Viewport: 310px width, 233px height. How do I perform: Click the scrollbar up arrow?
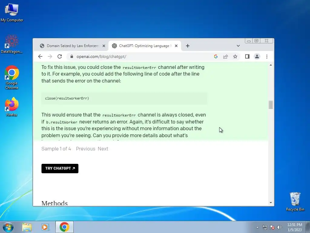[271, 65]
